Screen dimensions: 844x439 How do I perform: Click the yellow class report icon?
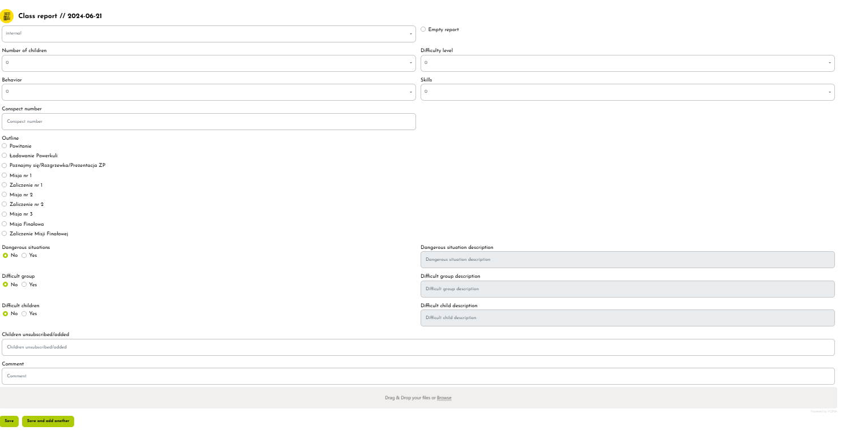click(x=7, y=16)
